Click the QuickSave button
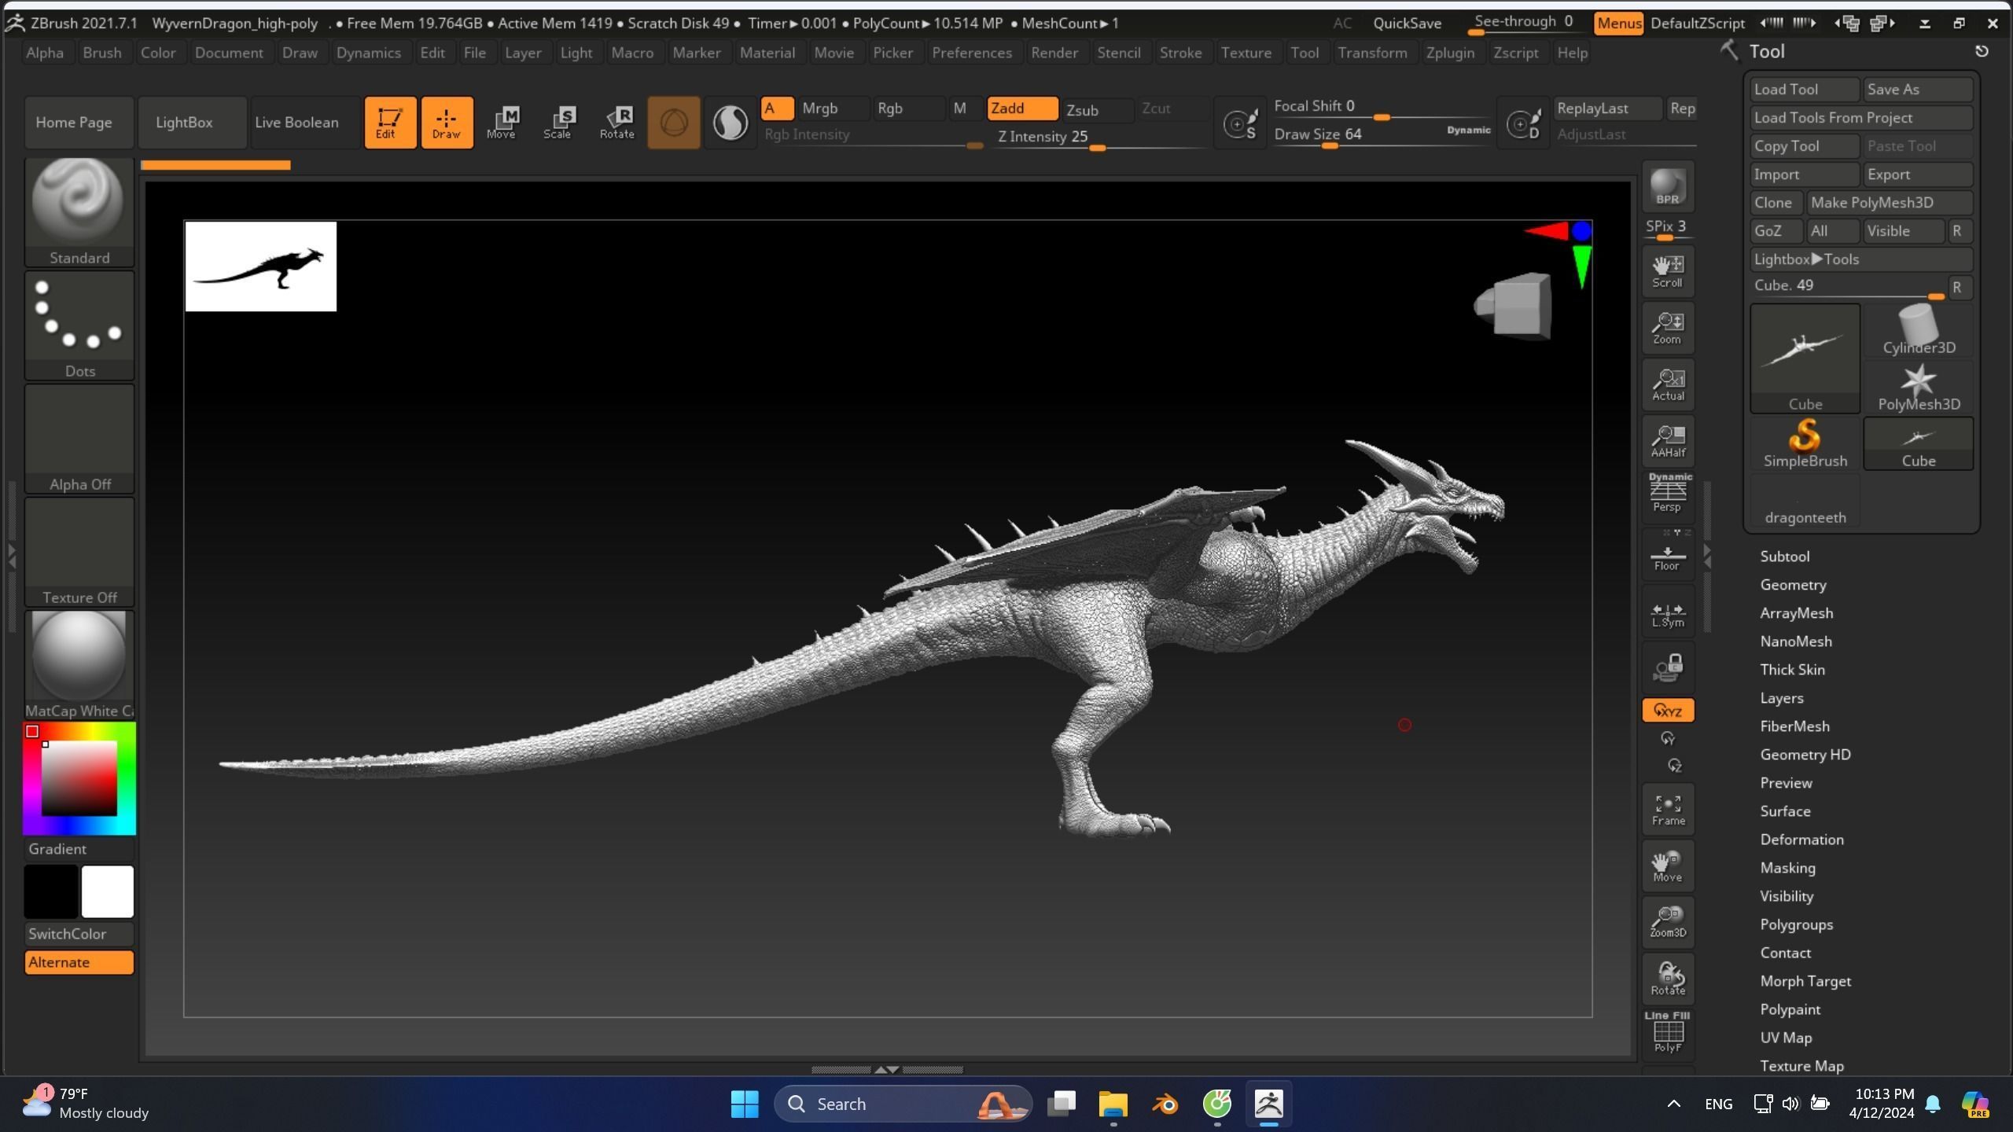Image resolution: width=2013 pixels, height=1132 pixels. [1407, 24]
